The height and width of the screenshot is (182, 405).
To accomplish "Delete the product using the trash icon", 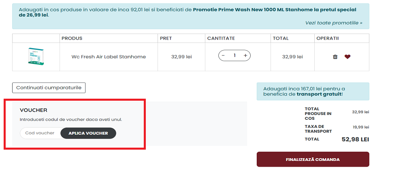I will coord(335,57).
